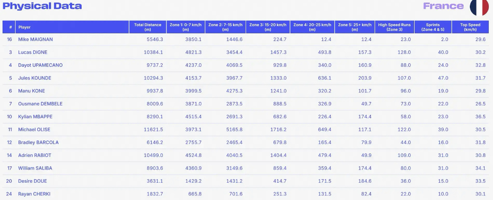This screenshot has width=493, height=200.
Task: Click the Zone 1: 0-7 km/h header
Action: tap(185, 27)
